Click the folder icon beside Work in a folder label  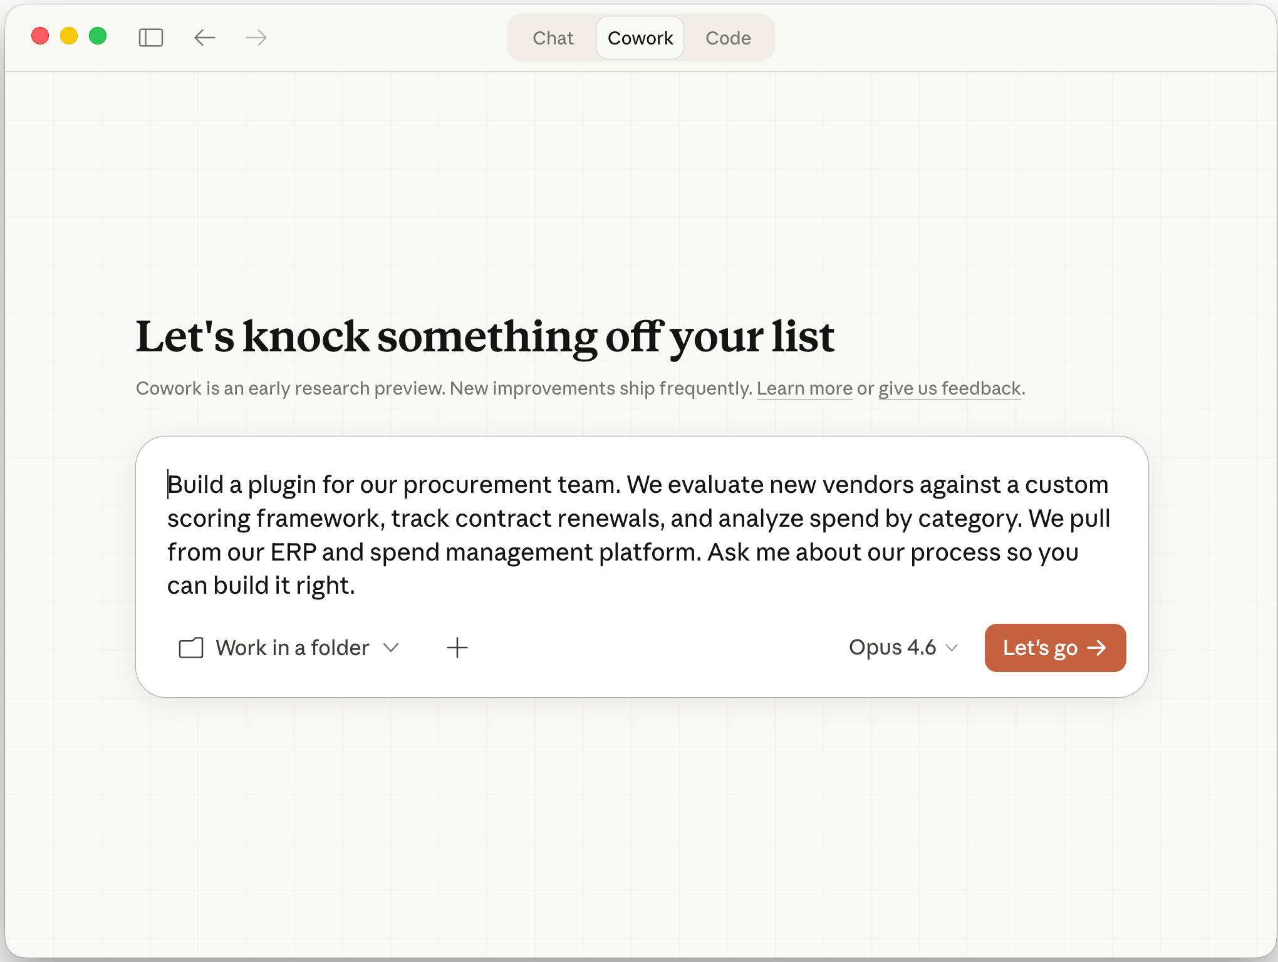pyautogui.click(x=191, y=648)
